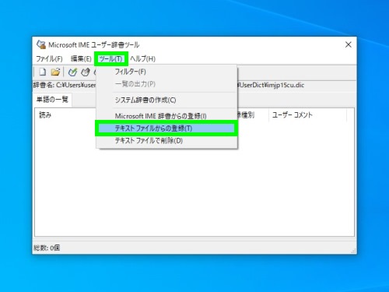Image resolution: width=389 pixels, height=292 pixels.
Task: Open the ヘルプ(H) menu
Action: click(x=142, y=58)
